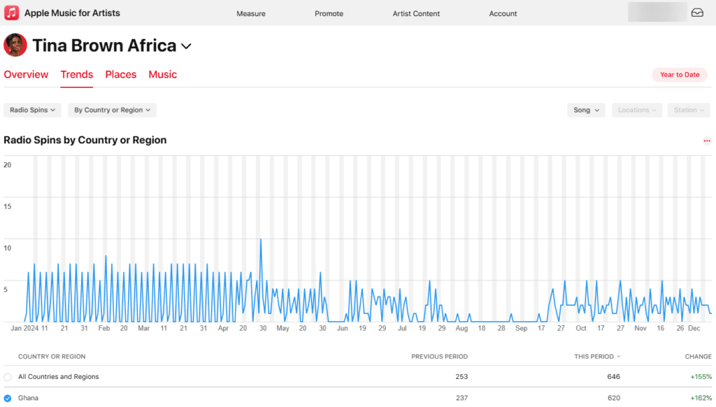Expand the artist name switcher chevron
Viewport: 716px width, 407px height.
186,46
